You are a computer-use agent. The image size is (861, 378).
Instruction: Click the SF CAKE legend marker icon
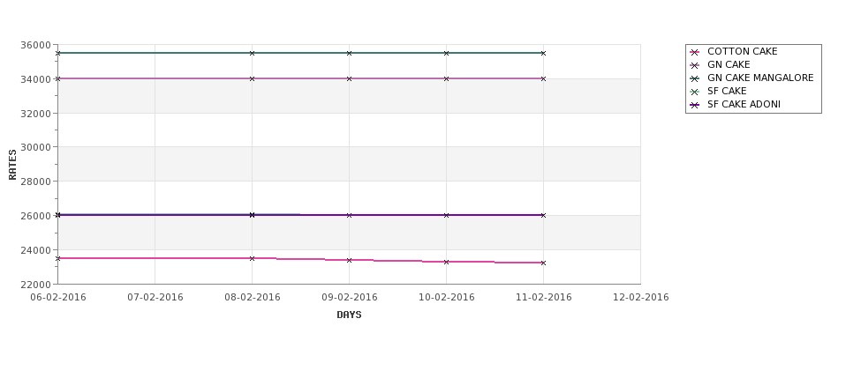pyautogui.click(x=695, y=92)
